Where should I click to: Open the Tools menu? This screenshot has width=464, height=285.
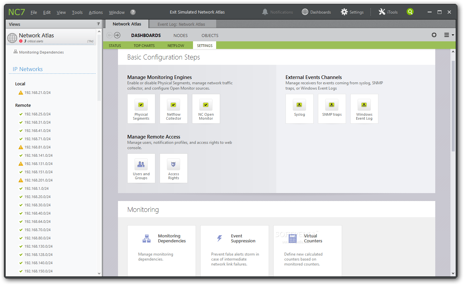point(77,13)
